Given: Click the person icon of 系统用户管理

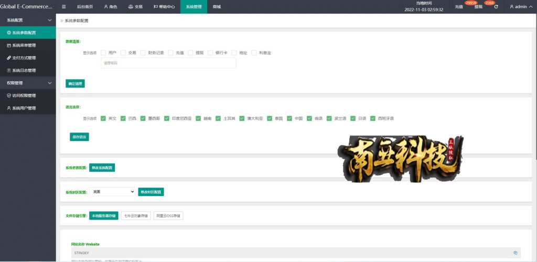Looking at the screenshot, I should click(x=9, y=108).
